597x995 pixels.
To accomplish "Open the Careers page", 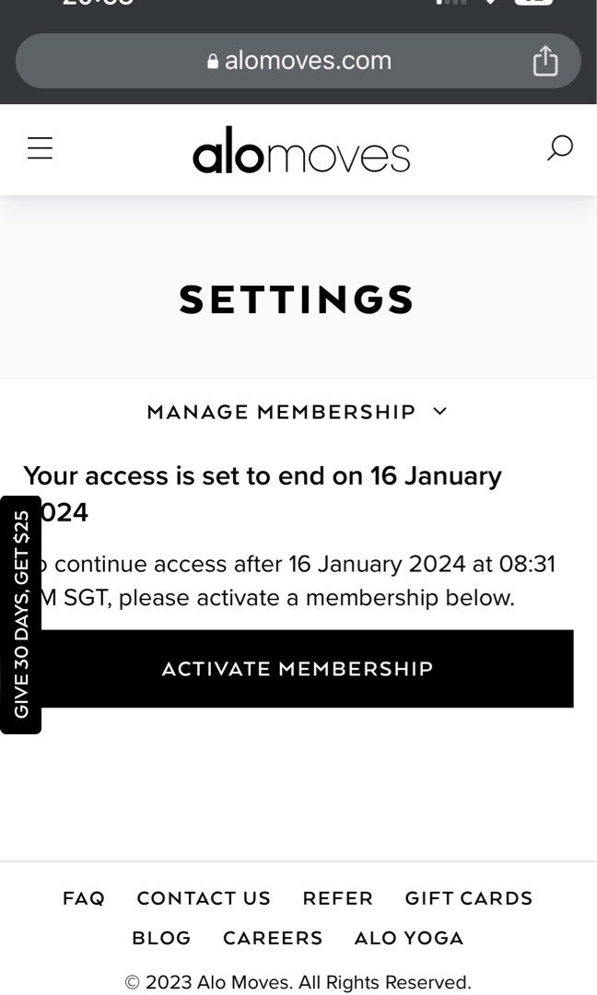I will [272, 938].
